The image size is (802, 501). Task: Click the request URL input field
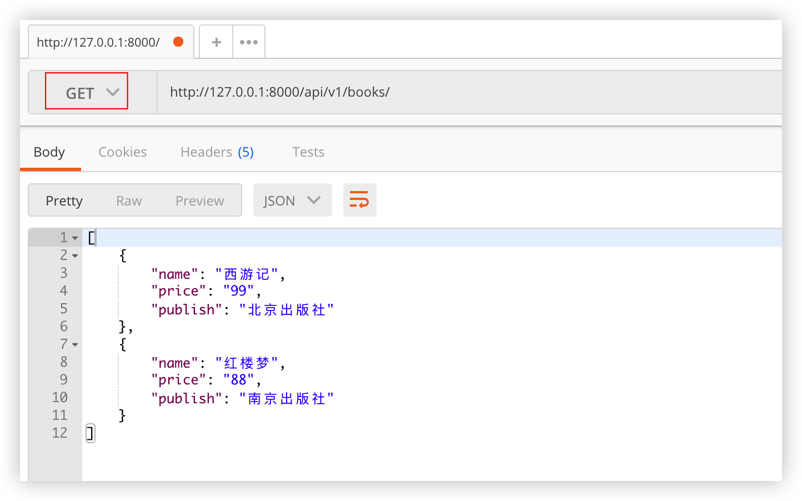[x=469, y=92]
